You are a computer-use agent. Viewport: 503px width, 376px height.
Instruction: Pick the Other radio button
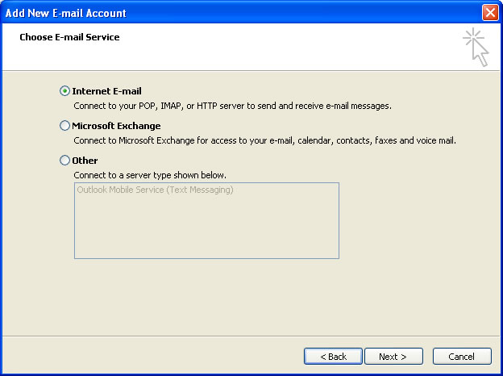(64, 161)
